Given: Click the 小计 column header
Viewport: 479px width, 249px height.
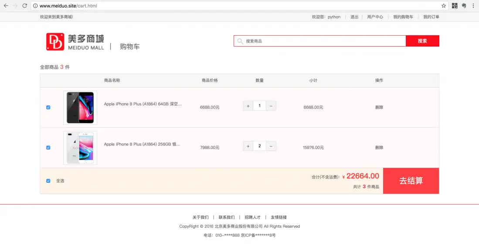Looking at the screenshot, I should coord(313,81).
